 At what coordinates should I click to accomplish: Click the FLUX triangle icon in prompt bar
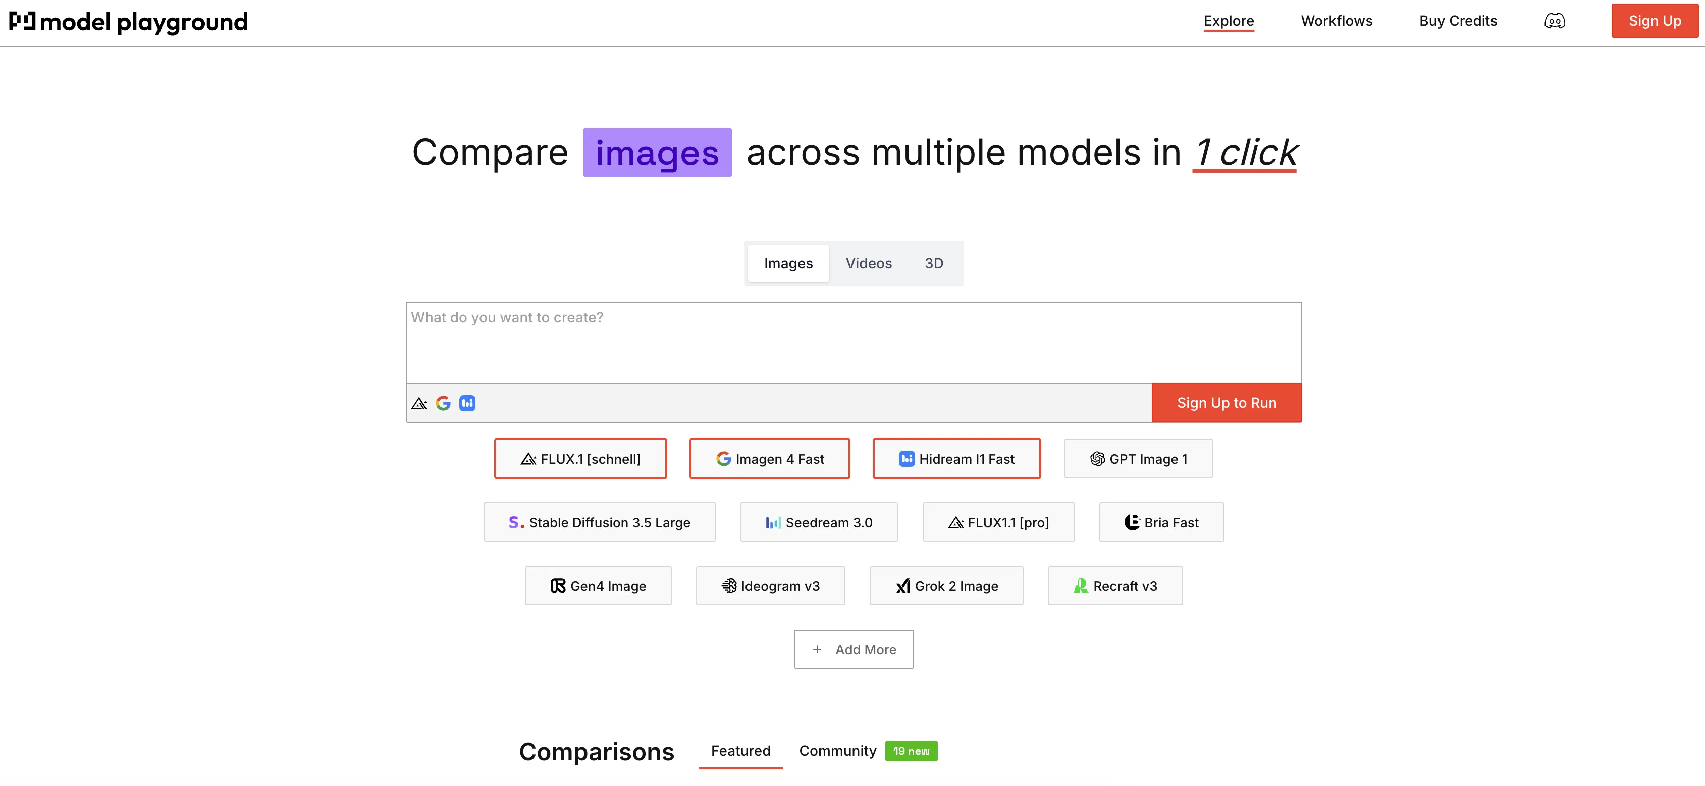pos(419,403)
